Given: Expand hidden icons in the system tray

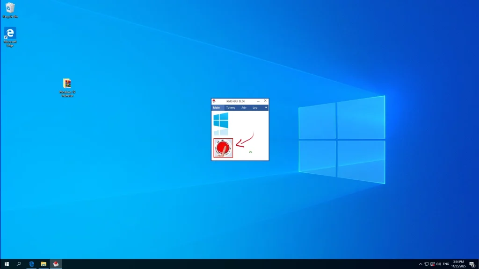Looking at the screenshot, I should (420, 264).
